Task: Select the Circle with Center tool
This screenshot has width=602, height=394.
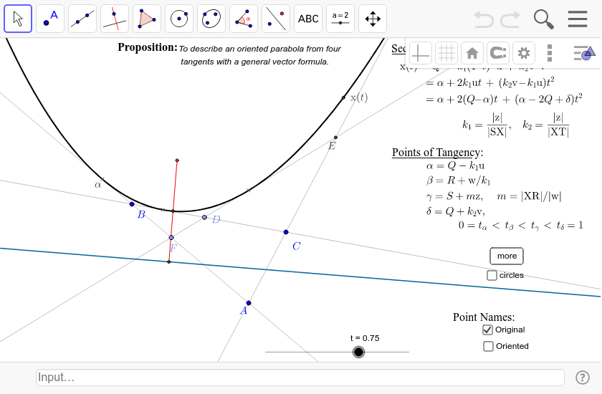Action: coord(179,19)
